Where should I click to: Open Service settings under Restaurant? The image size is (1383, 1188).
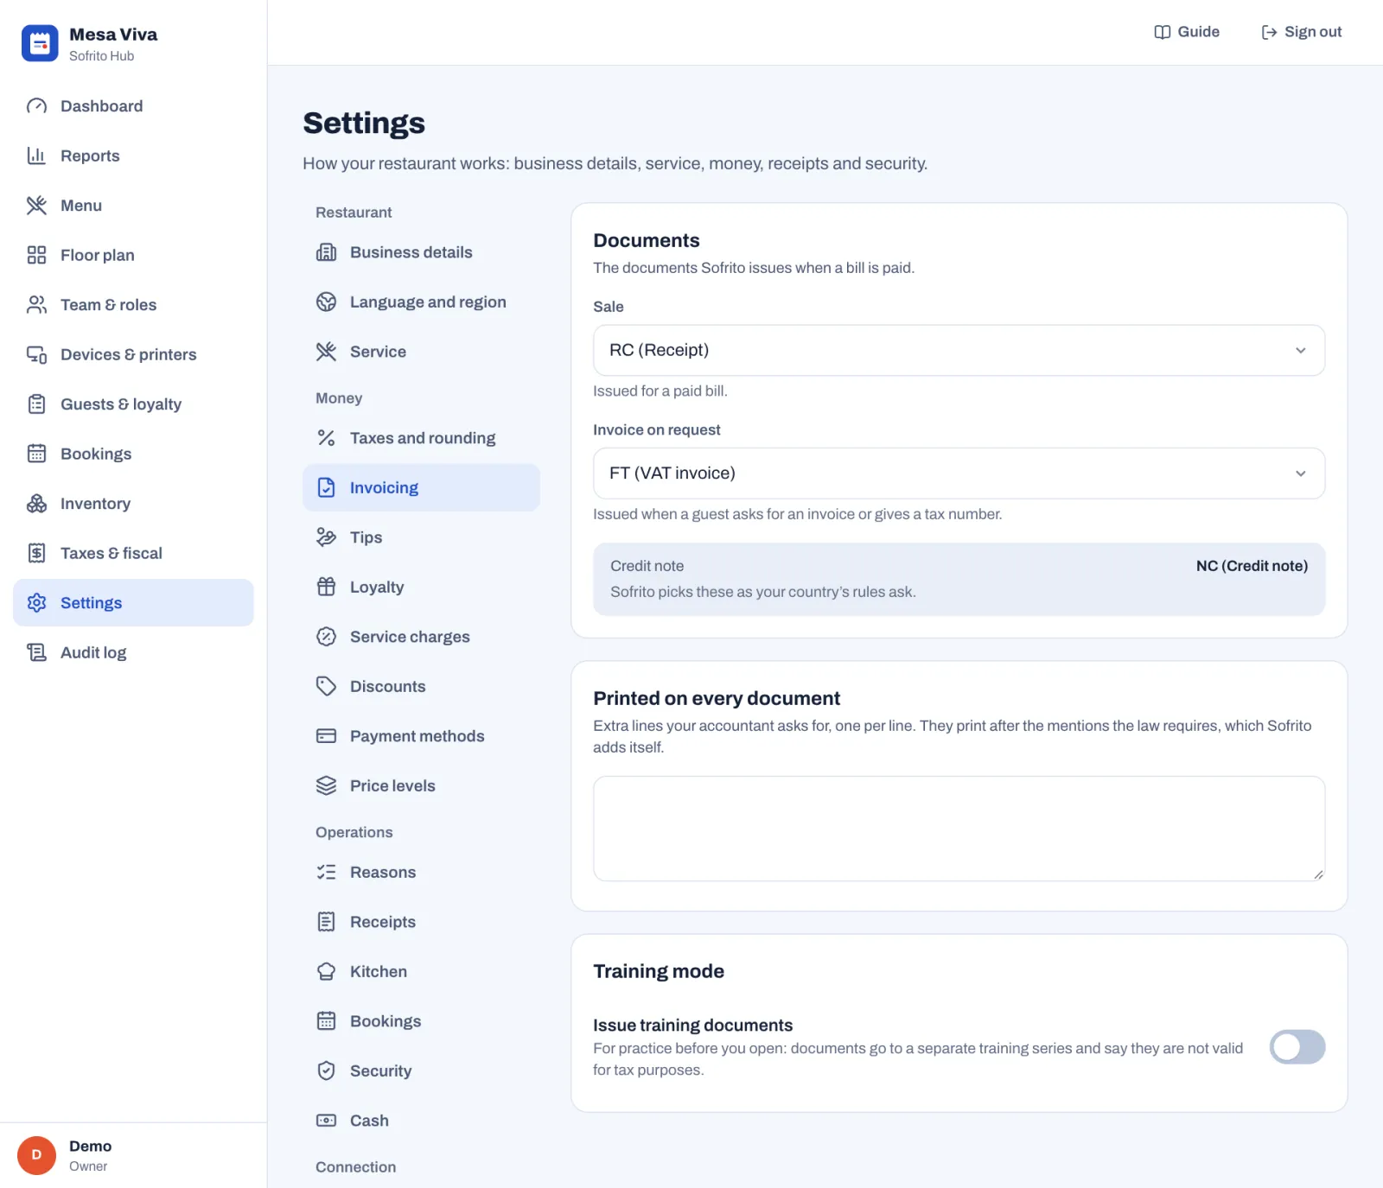(421, 352)
